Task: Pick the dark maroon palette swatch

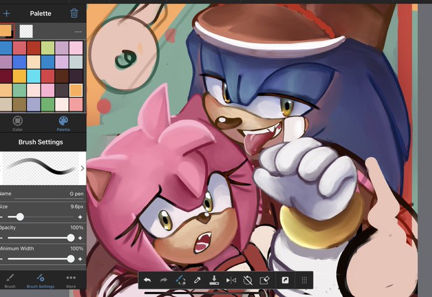Action: (x=6, y=76)
